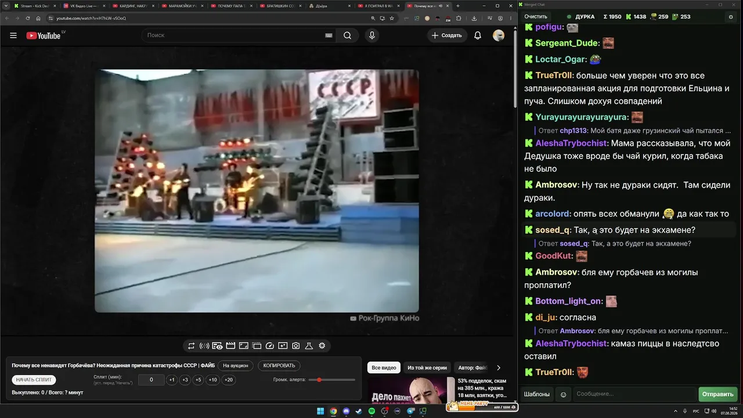The width and height of the screenshot is (743, 418).
Task: Open Chrome from the taskbar
Action: point(333,411)
